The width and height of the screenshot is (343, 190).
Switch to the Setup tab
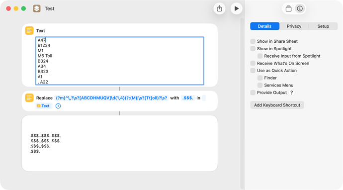(x=323, y=26)
